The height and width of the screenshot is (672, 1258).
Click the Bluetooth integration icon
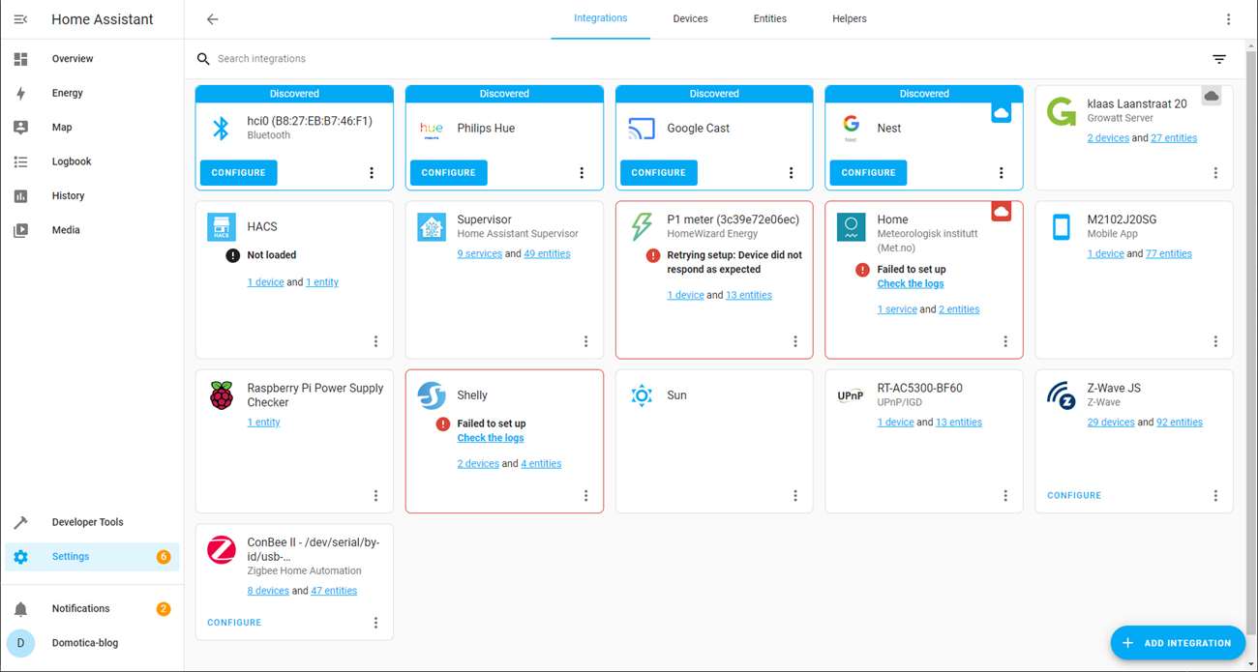[x=222, y=128]
